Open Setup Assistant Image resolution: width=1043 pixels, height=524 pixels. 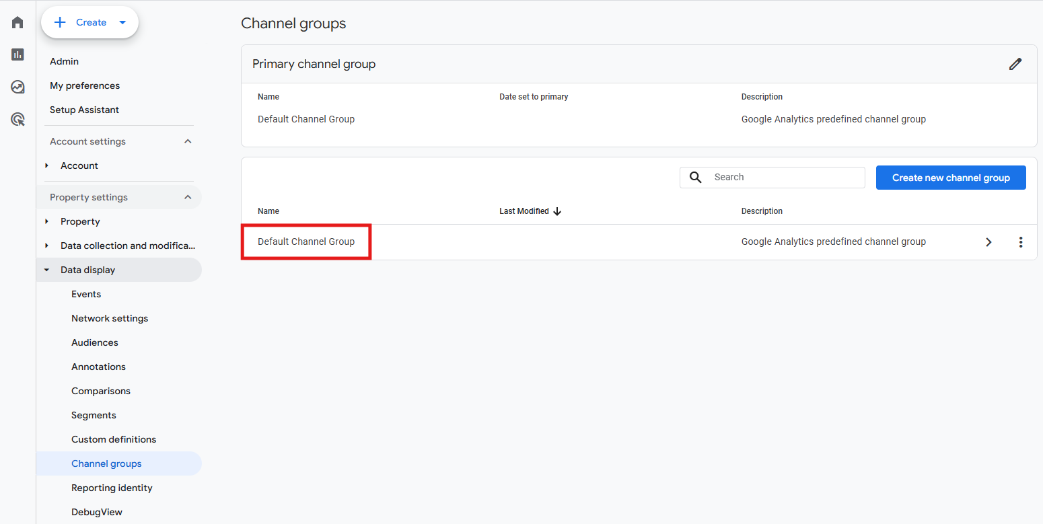point(84,110)
